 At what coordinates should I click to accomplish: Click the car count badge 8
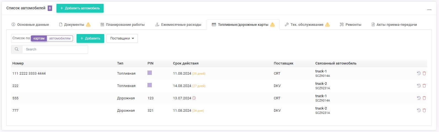(x=50, y=8)
